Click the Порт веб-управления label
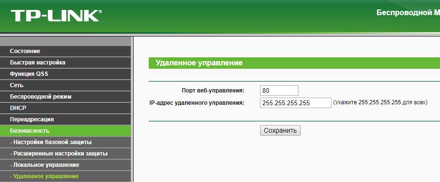 [x=213, y=91]
